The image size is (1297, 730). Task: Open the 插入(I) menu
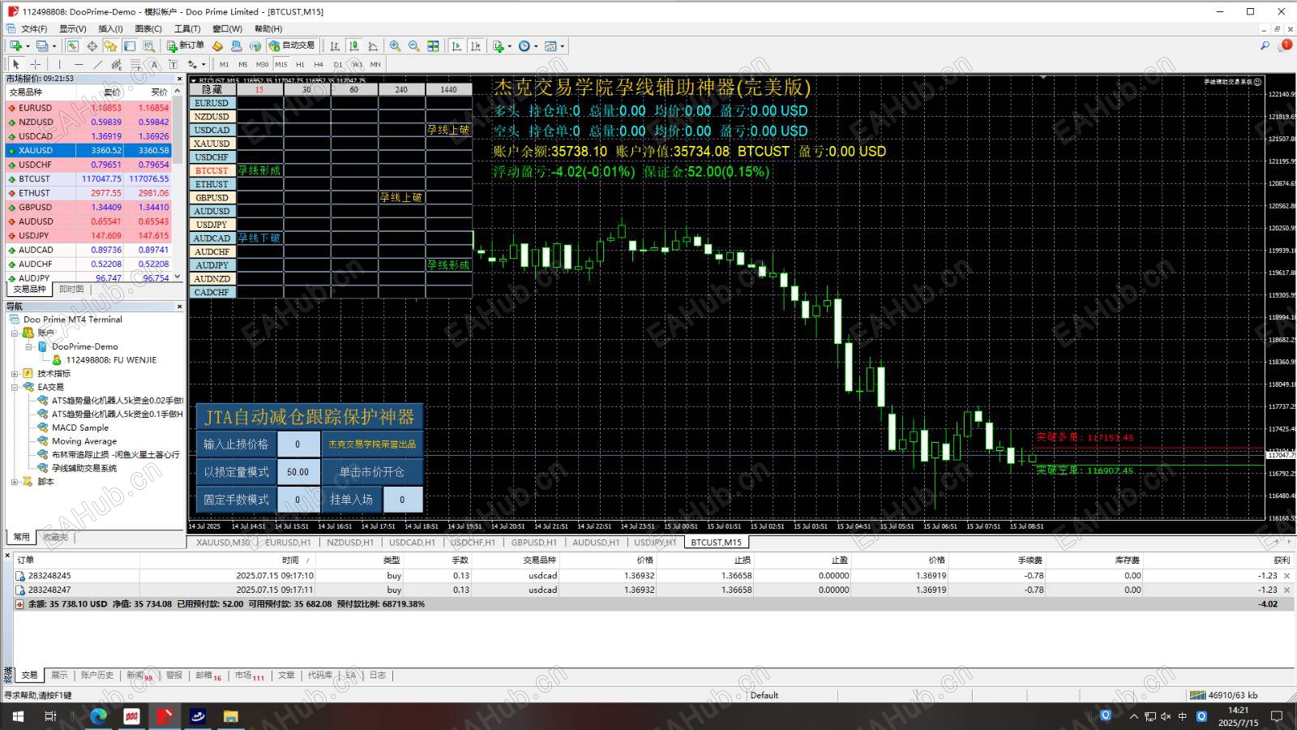point(110,28)
